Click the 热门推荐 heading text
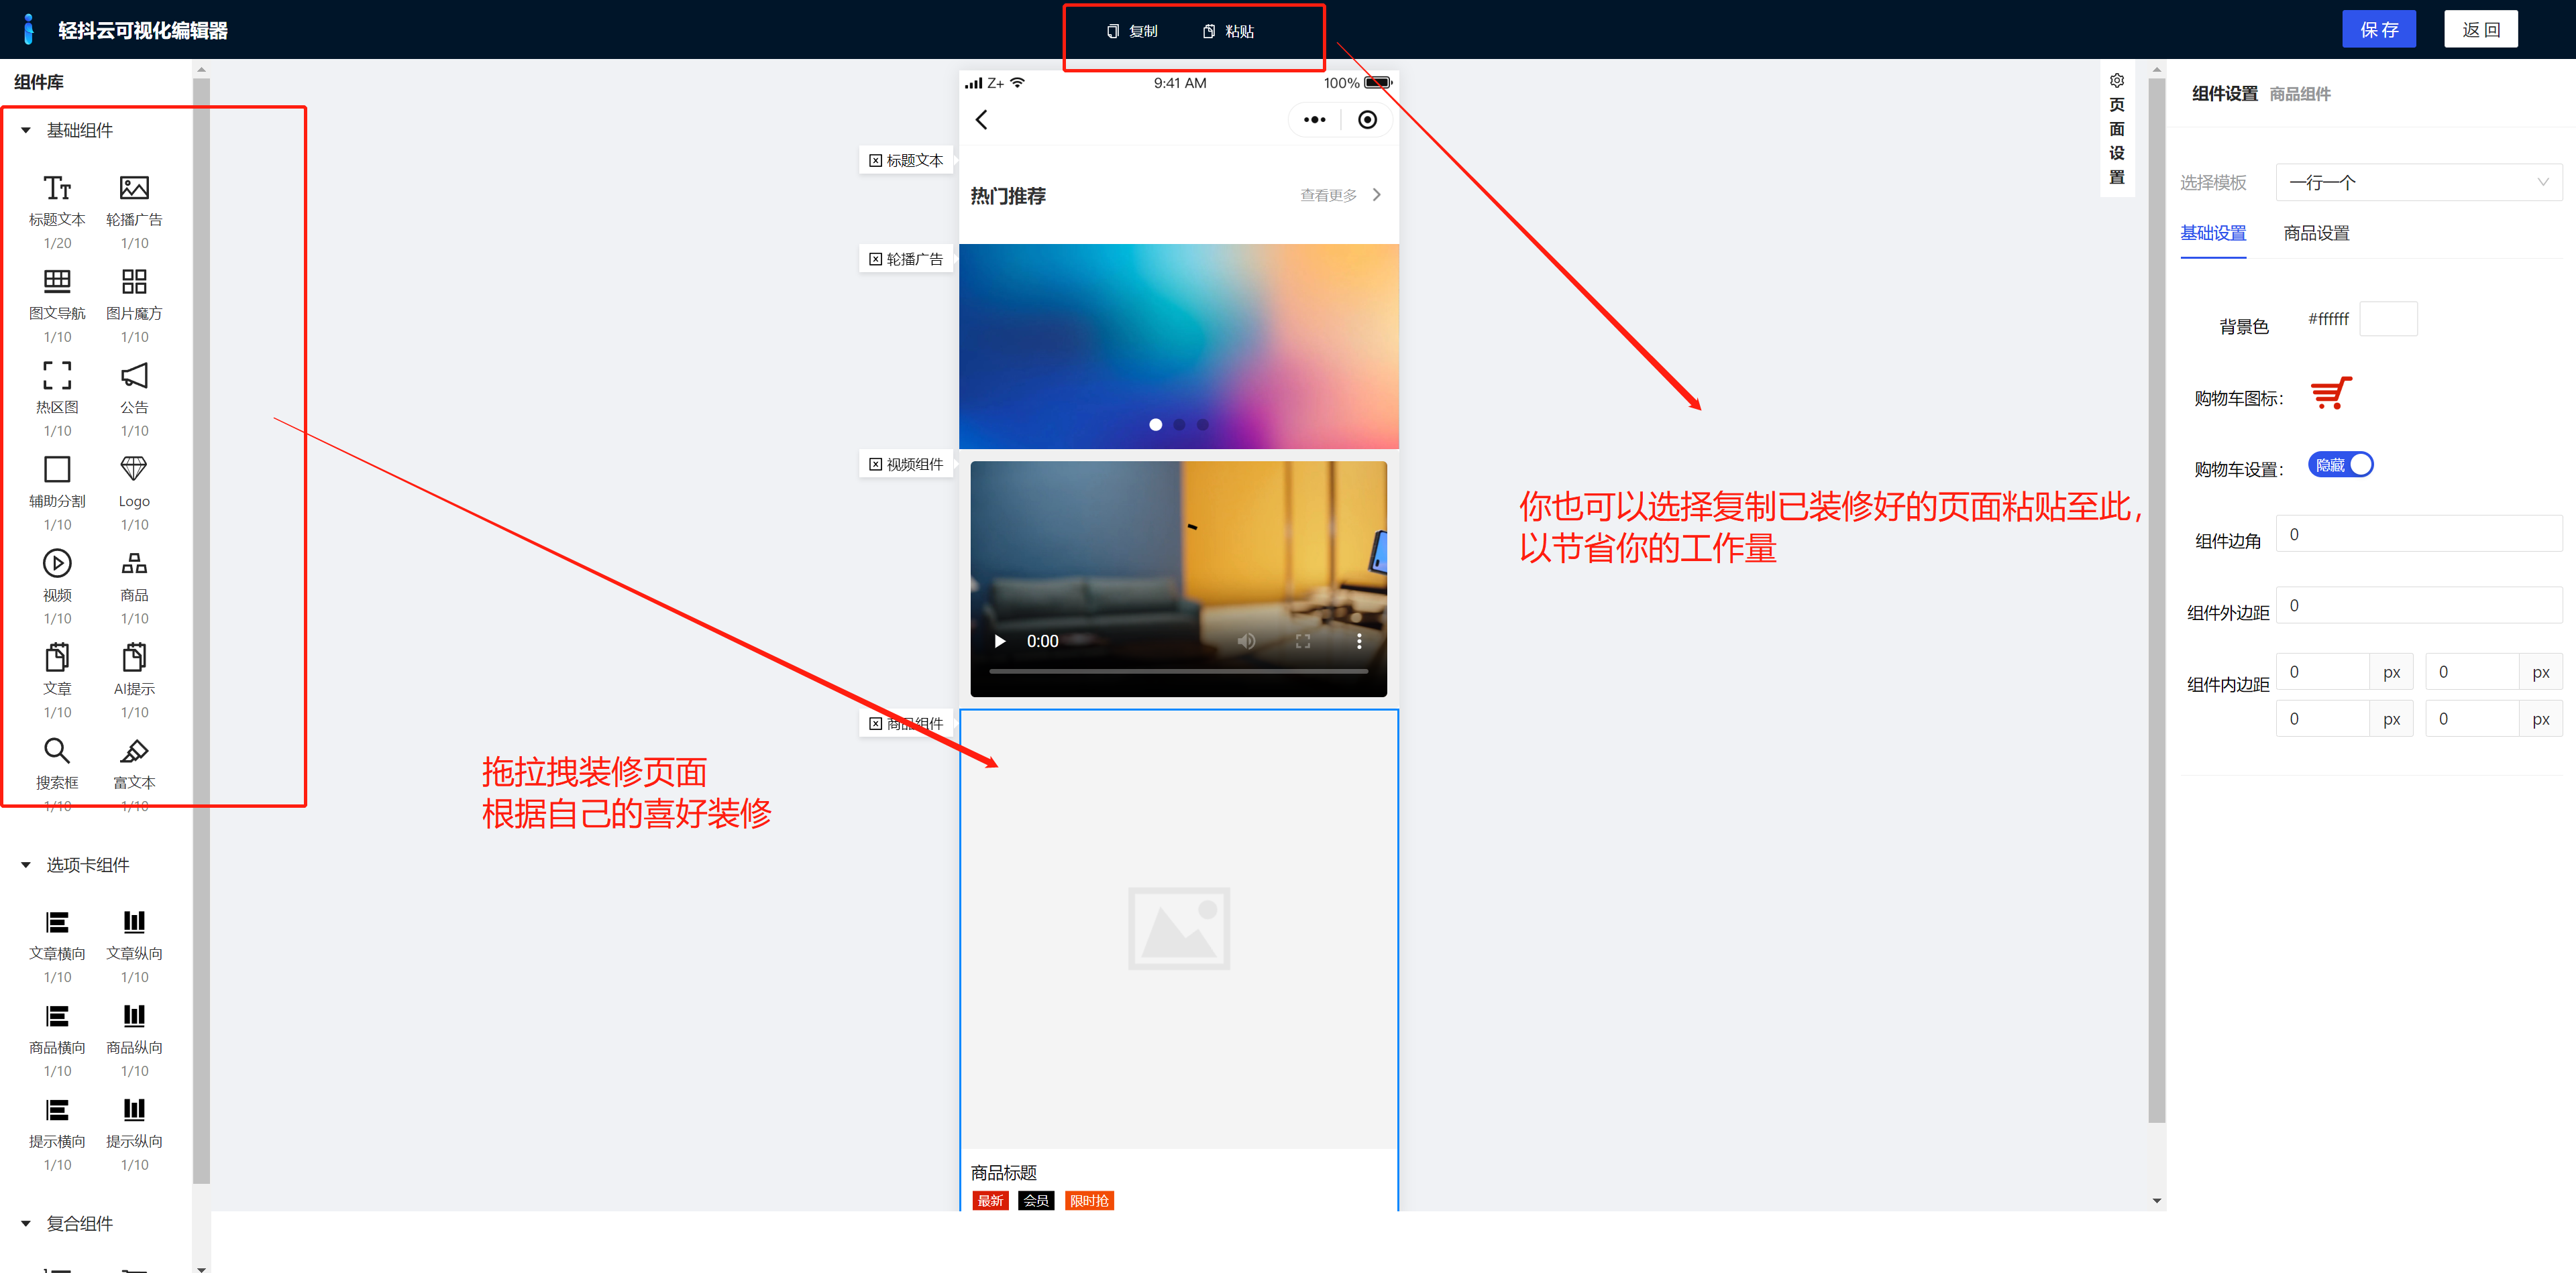Image resolution: width=2576 pixels, height=1273 pixels. [1008, 196]
